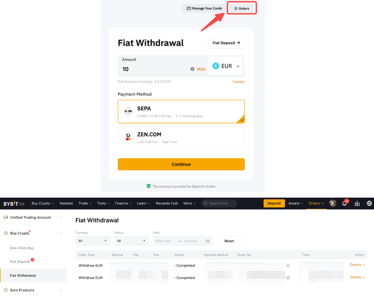Copy the first order number
Screen dimensions: 374x297
tap(288, 266)
